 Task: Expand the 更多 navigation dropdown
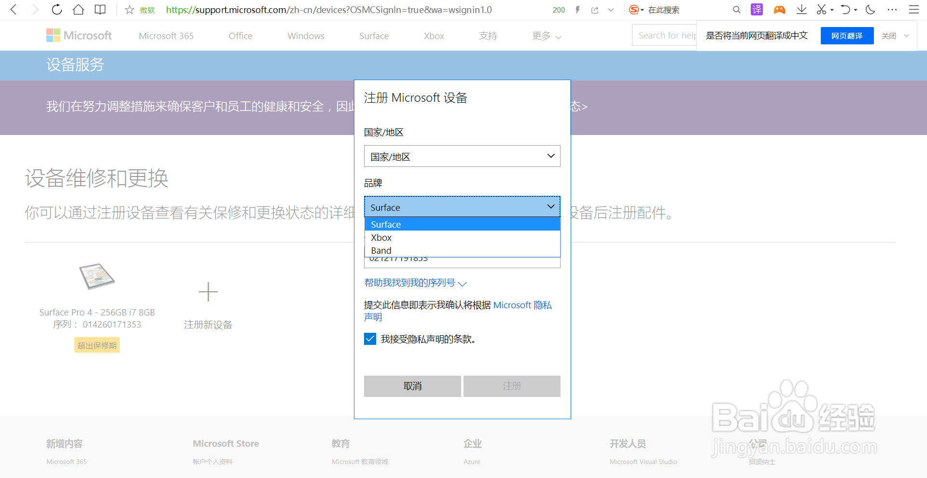pos(547,36)
